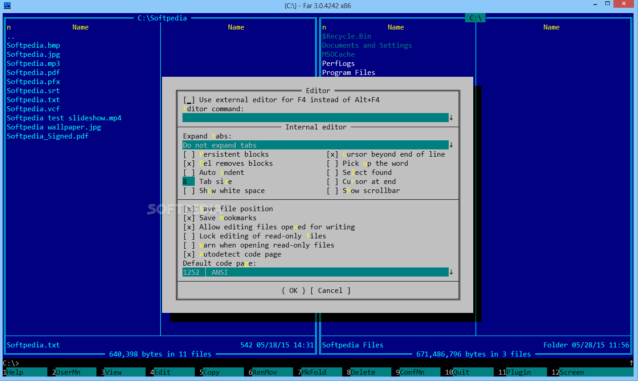Select Softpedia.mp3 file
The image size is (638, 381).
coord(33,64)
